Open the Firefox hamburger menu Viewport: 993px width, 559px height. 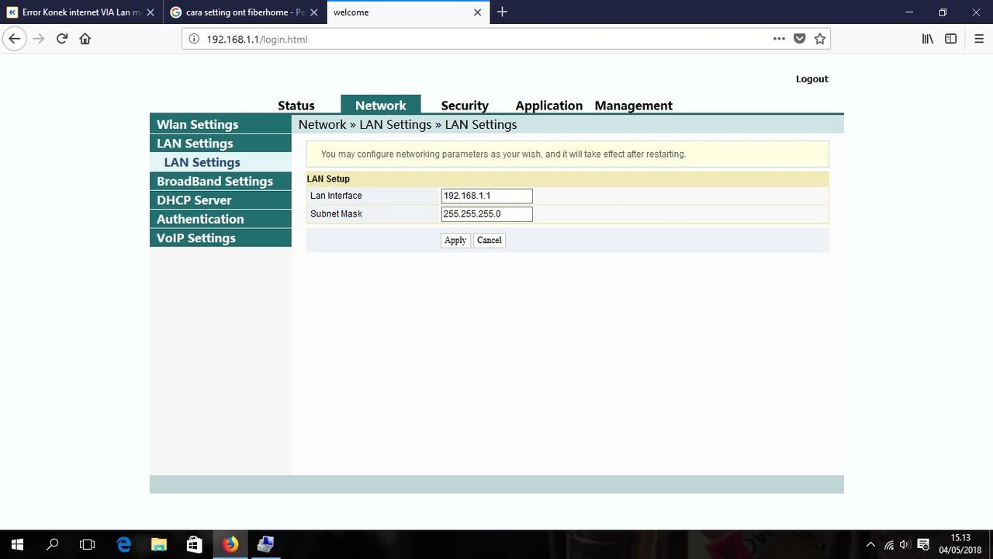(979, 39)
